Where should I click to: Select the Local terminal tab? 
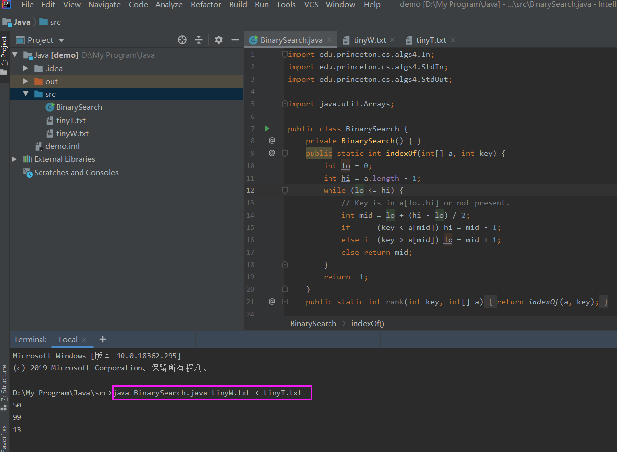click(x=68, y=340)
